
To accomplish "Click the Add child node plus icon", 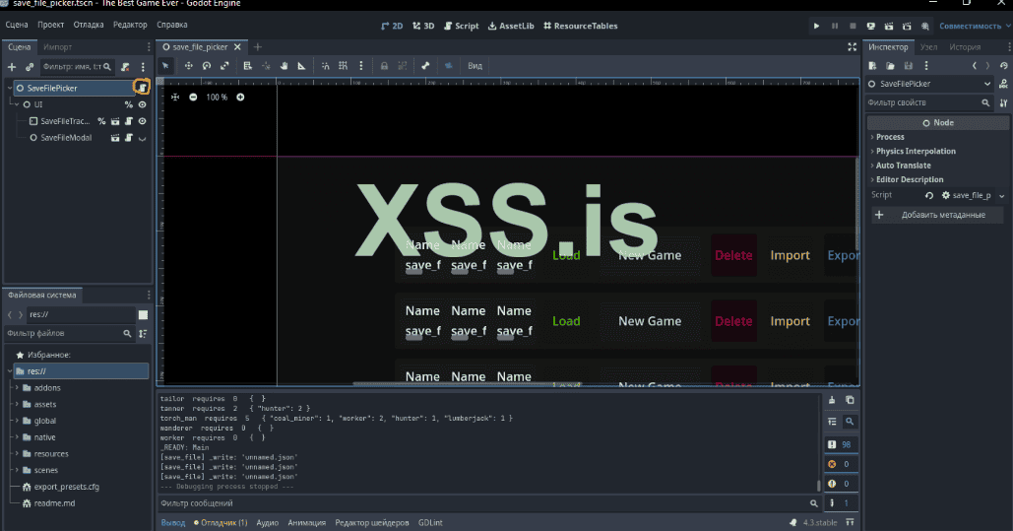I will [12, 66].
